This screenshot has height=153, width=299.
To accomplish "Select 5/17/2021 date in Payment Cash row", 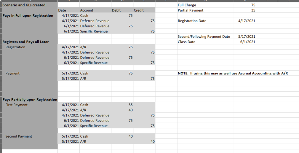I will tap(68, 73).
